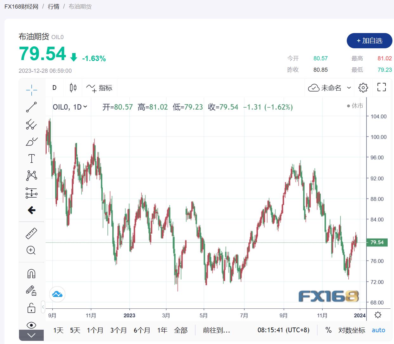
Task: Select the ruler measure tool
Action: pyautogui.click(x=31, y=233)
